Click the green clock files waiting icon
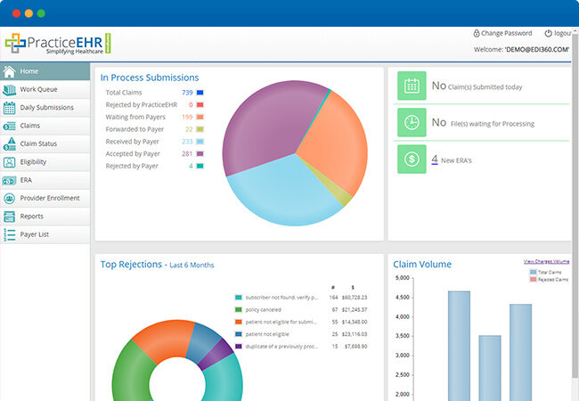The image size is (579, 401). 412,123
